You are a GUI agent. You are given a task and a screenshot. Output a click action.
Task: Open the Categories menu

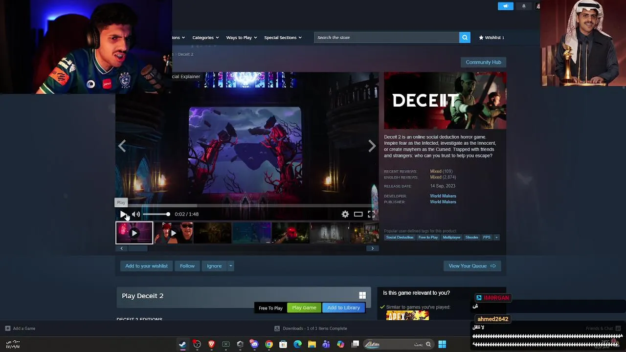[x=205, y=37]
